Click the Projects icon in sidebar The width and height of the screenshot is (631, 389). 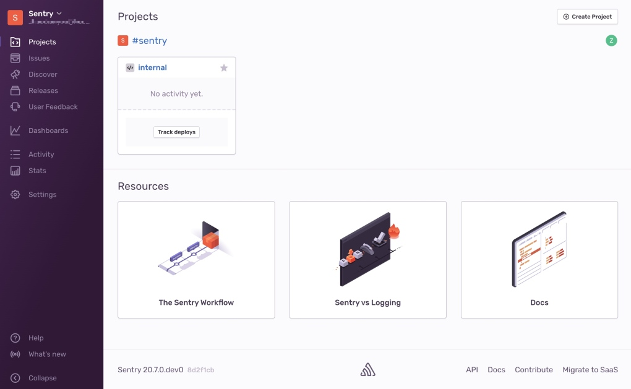click(x=15, y=42)
